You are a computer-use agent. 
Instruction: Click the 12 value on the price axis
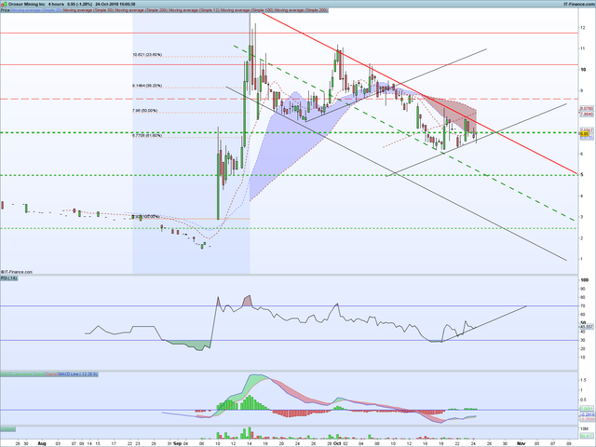pyautogui.click(x=582, y=27)
